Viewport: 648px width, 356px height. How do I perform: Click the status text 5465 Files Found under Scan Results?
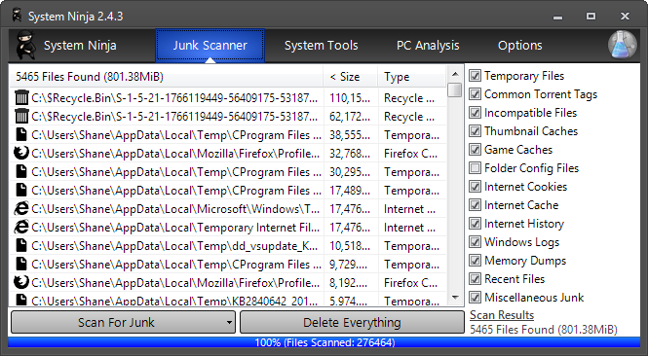[544, 330]
